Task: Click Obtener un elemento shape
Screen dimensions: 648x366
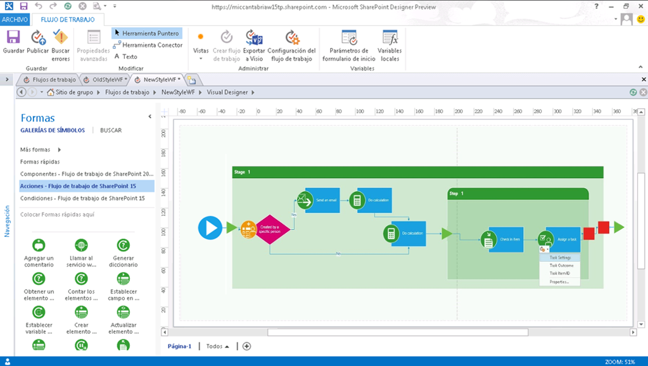Action: tap(39, 286)
